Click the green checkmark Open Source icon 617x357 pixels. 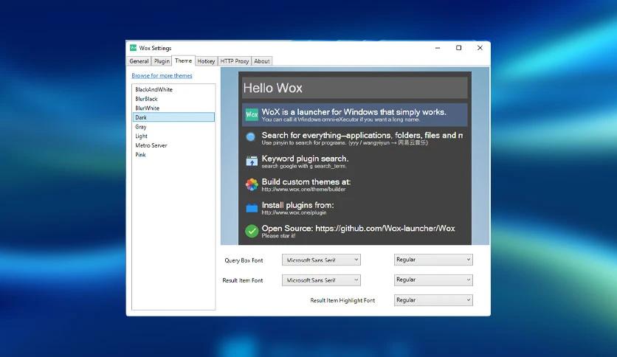coord(252,231)
